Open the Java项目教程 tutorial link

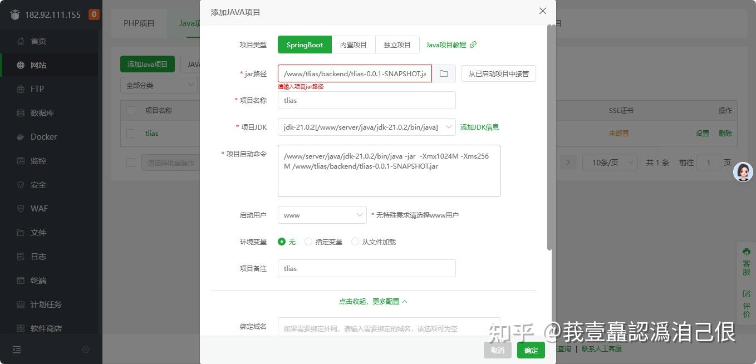point(448,45)
